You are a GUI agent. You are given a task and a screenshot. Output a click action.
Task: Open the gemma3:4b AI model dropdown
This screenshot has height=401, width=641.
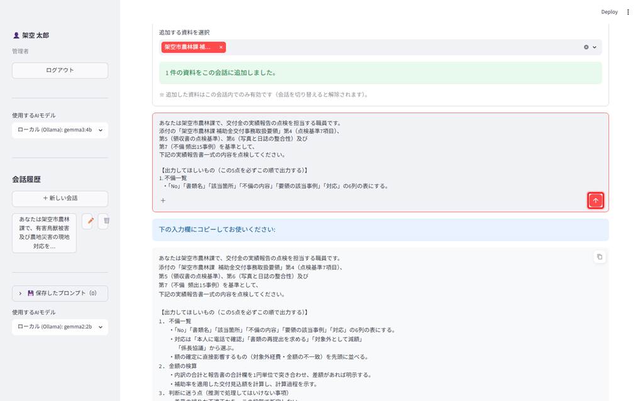(60, 130)
